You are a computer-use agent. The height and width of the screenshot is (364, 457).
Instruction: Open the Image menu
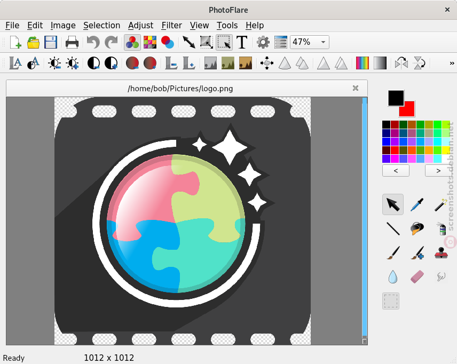(63, 26)
